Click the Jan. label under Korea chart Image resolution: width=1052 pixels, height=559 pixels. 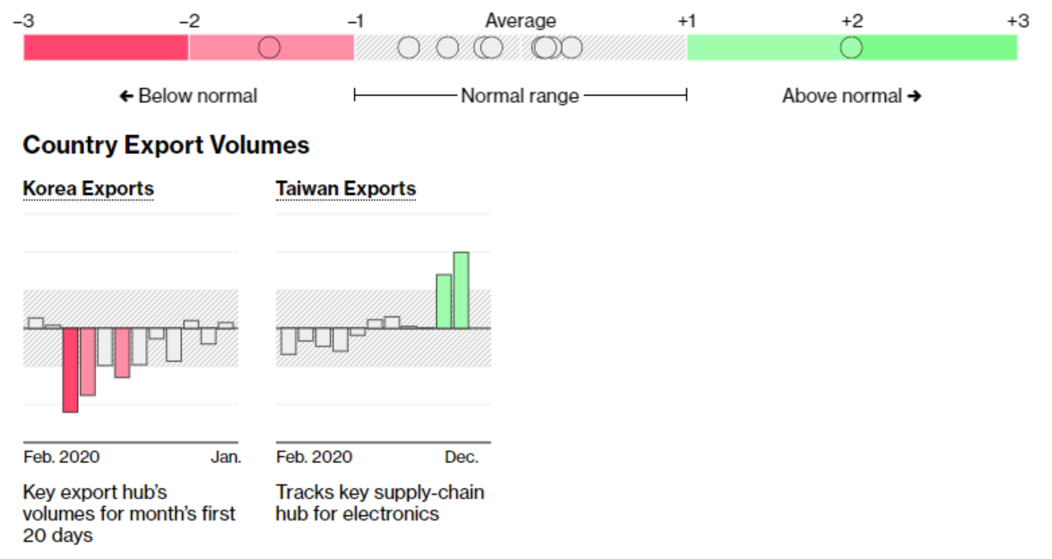[x=226, y=457]
